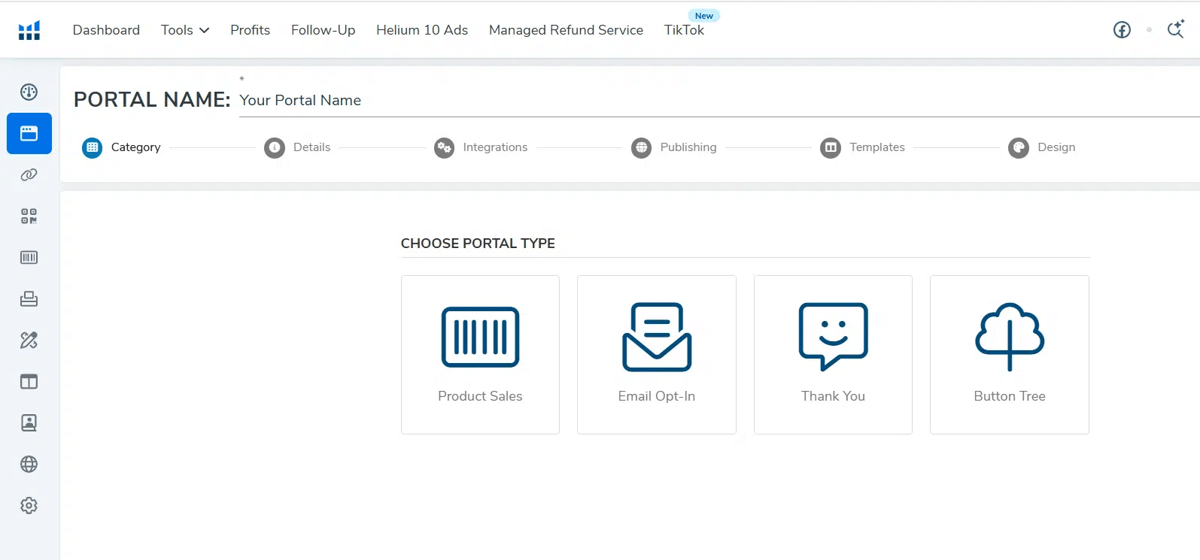Open Managed Refund Service page
Image resolution: width=1200 pixels, height=560 pixels.
tap(566, 30)
